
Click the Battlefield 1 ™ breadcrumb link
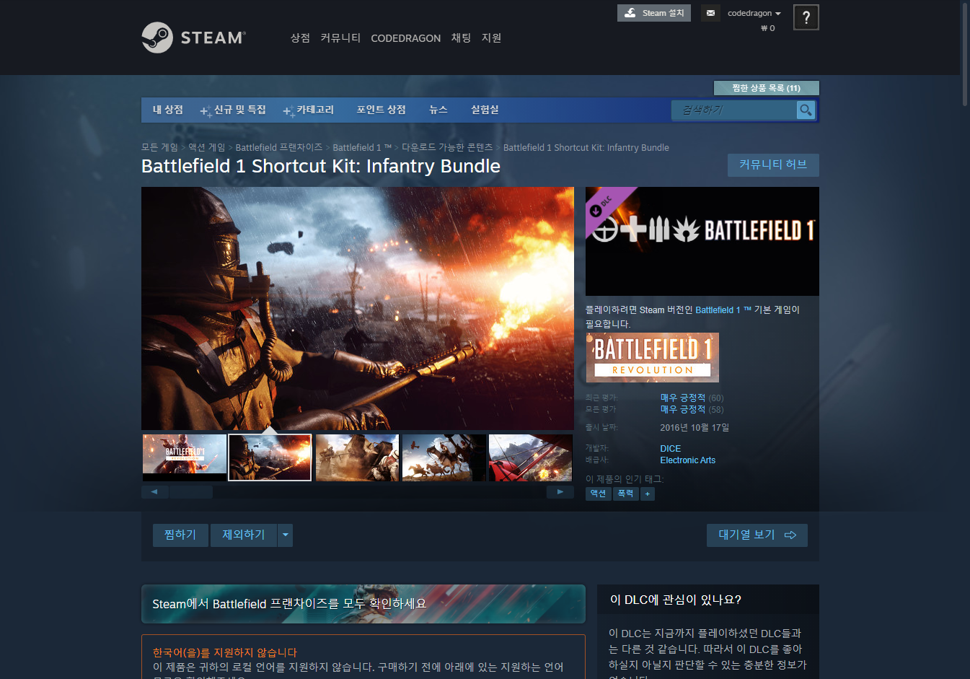click(x=362, y=147)
